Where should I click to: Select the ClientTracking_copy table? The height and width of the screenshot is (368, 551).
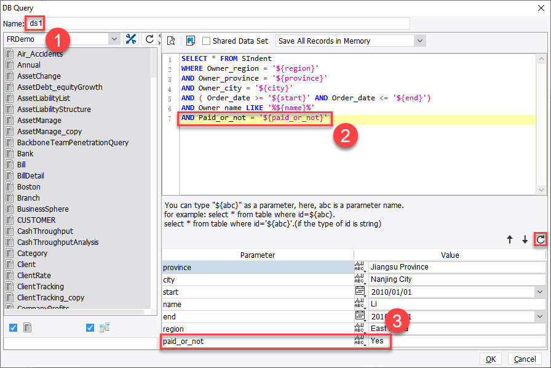[50, 298]
